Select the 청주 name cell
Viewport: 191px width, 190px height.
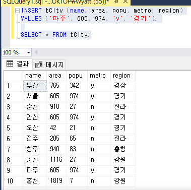pos(35,149)
